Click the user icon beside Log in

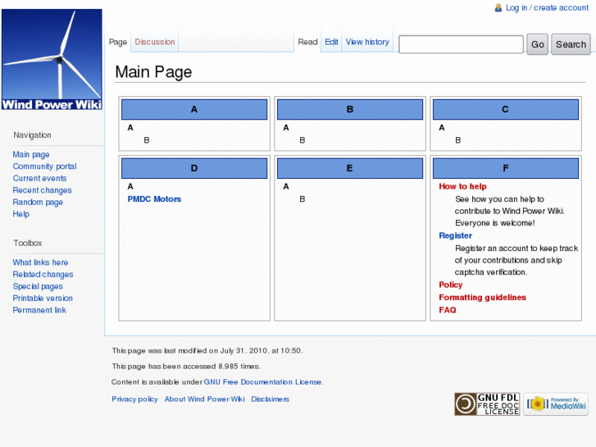(498, 7)
